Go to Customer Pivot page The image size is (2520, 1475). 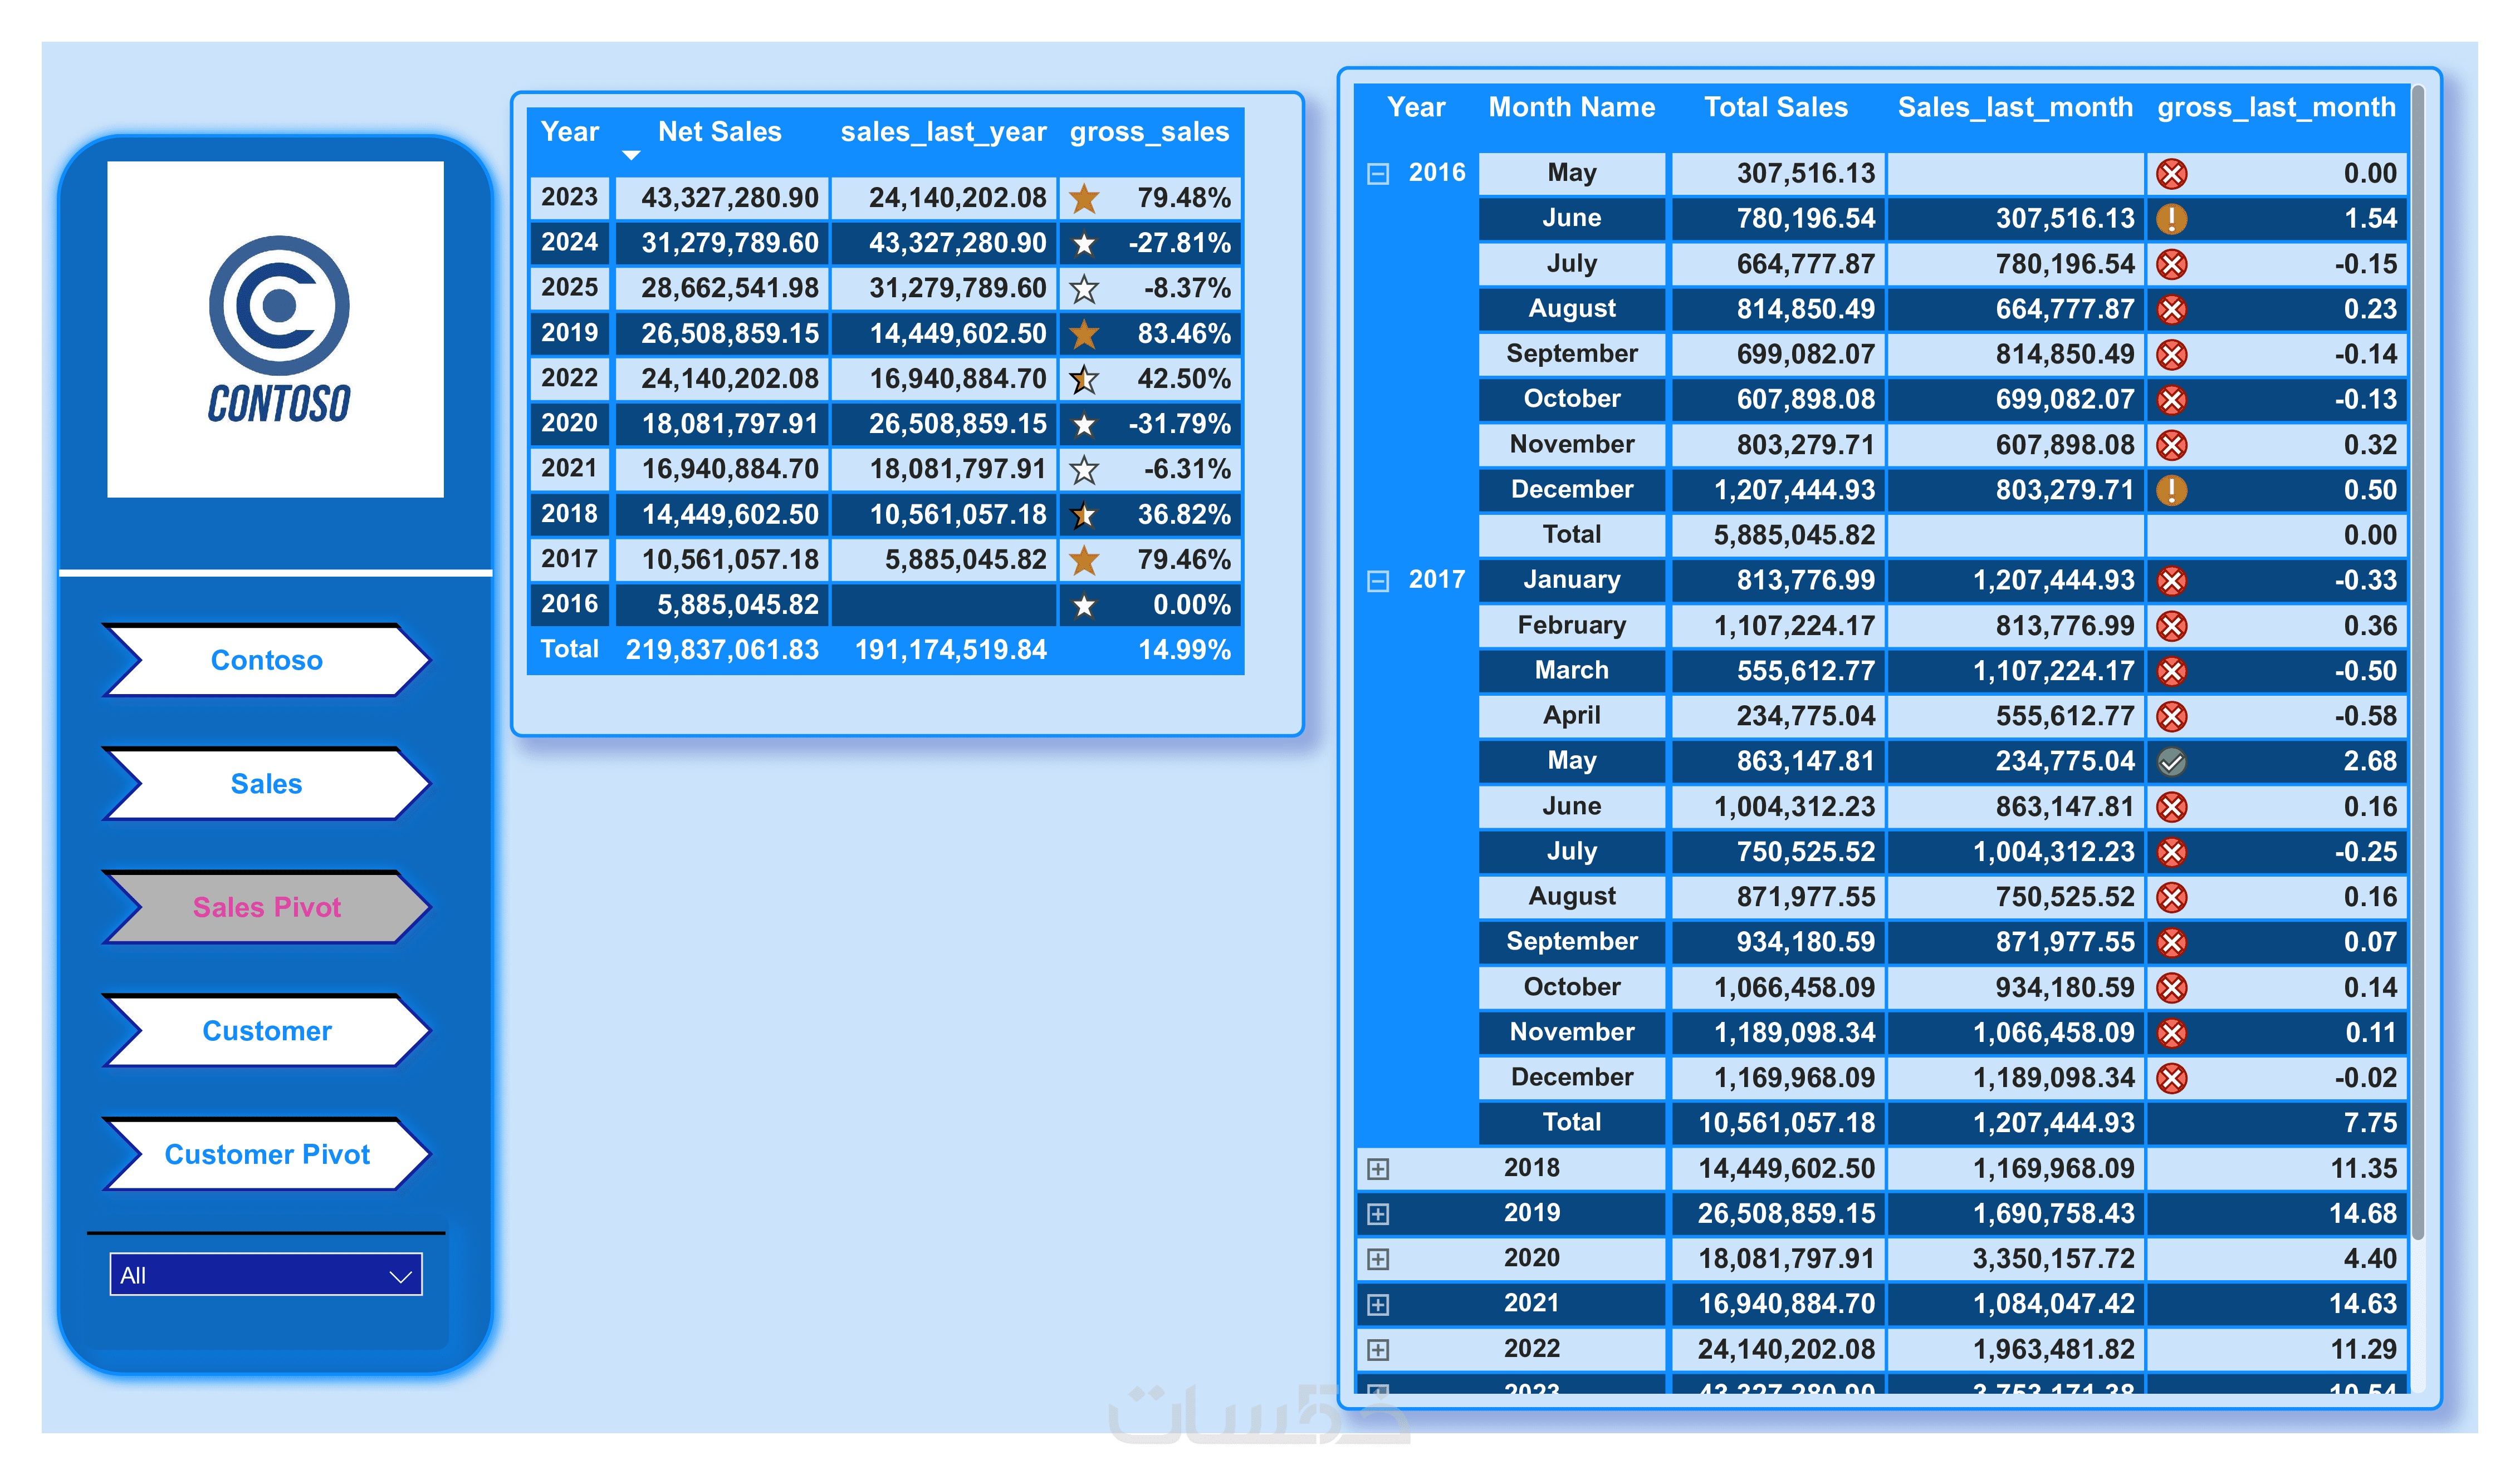click(x=266, y=1154)
